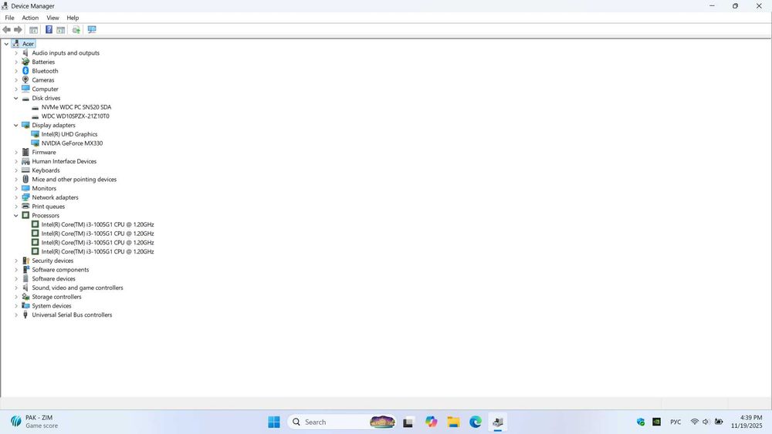Expand the System devices category
The height and width of the screenshot is (434, 772).
[15, 306]
